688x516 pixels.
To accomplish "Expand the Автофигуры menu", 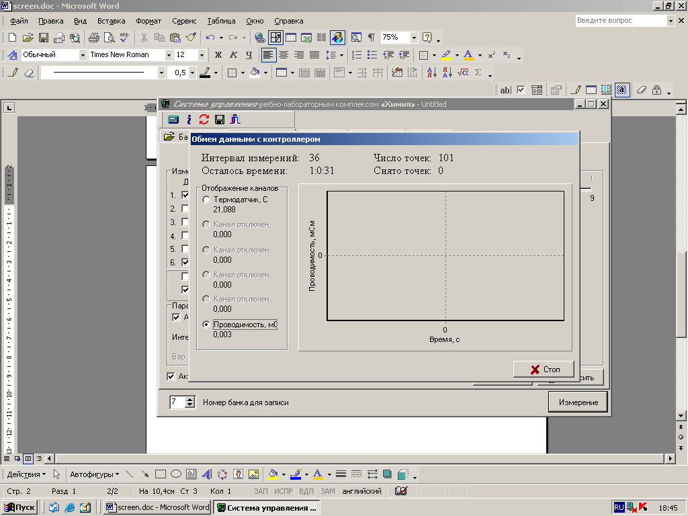I will (94, 474).
